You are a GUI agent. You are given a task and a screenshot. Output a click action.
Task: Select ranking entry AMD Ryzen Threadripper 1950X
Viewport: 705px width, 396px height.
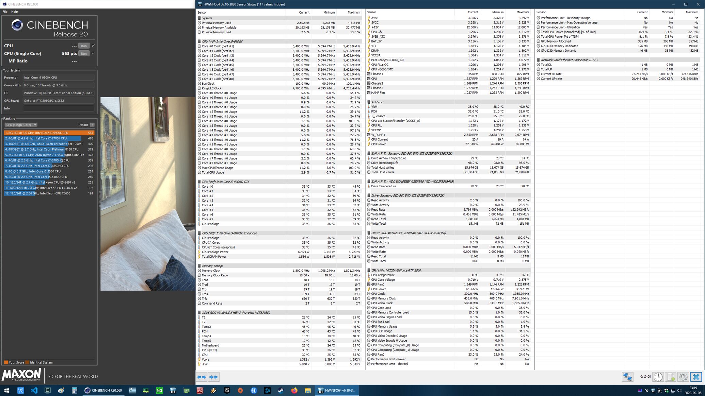[49, 144]
